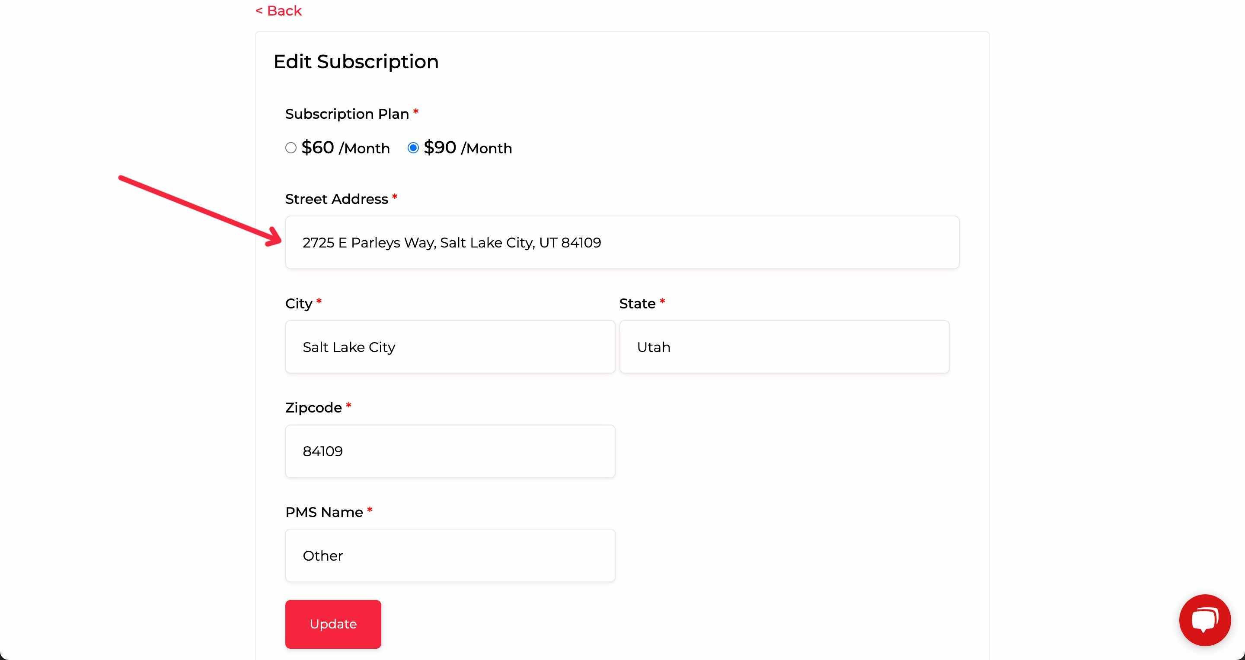
Task: Focus the Street Address input field
Action: 622,242
